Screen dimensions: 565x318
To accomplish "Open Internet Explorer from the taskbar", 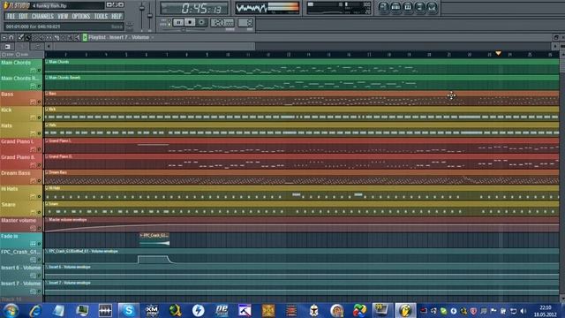I will tap(35, 310).
